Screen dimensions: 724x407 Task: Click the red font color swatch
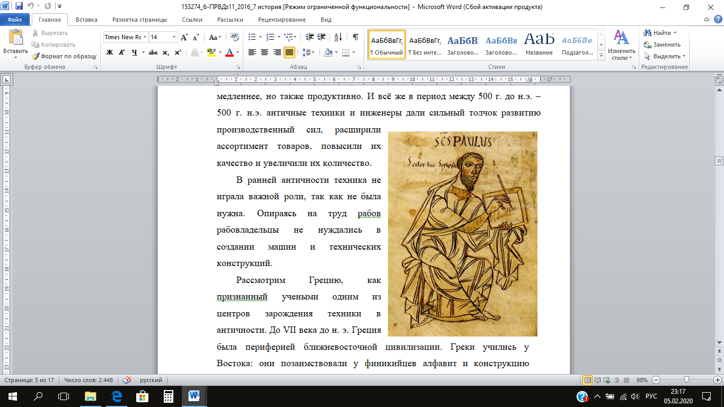[x=229, y=52]
